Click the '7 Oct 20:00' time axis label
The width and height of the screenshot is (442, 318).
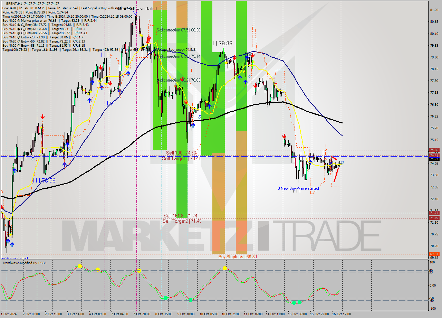click(142, 314)
